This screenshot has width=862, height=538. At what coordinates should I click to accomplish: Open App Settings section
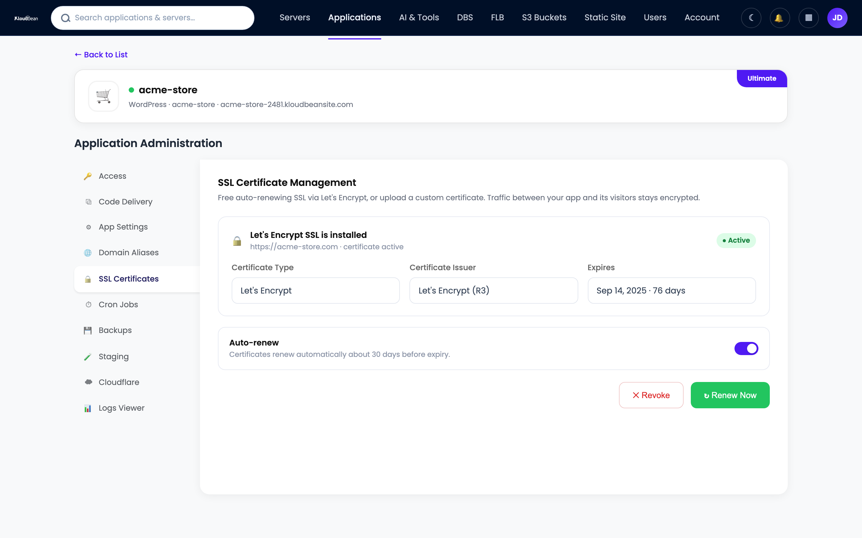tap(123, 227)
